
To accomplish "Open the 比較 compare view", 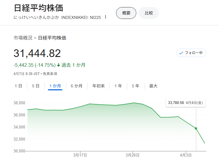I will [149, 13].
